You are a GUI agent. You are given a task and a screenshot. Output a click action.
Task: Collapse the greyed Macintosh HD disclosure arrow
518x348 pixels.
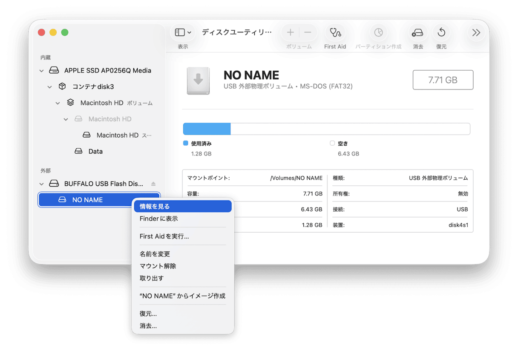(66, 119)
